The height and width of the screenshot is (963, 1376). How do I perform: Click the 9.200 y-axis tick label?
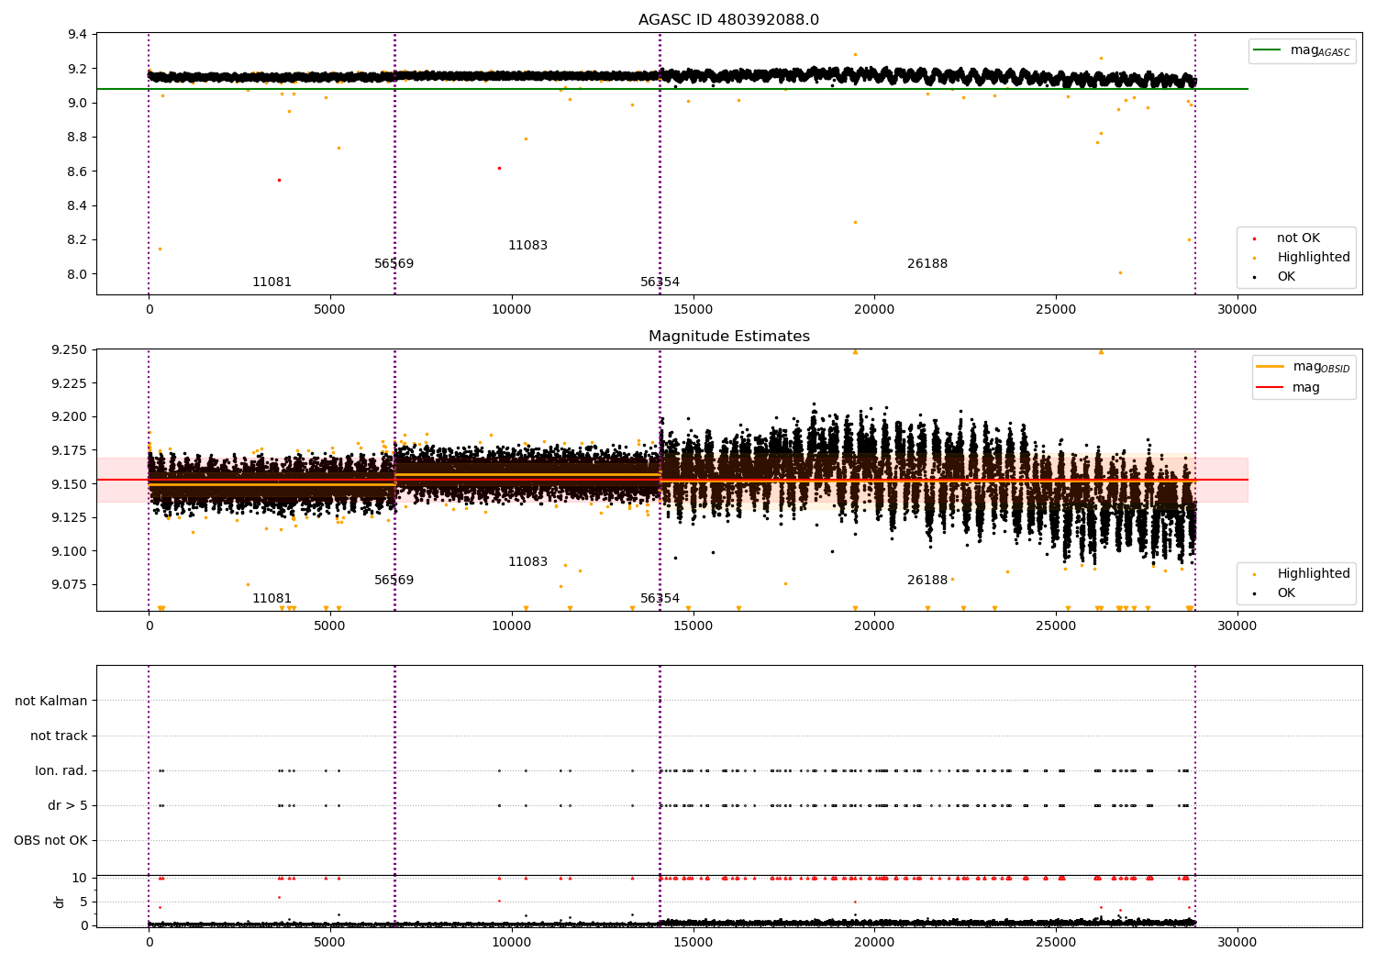(x=70, y=417)
